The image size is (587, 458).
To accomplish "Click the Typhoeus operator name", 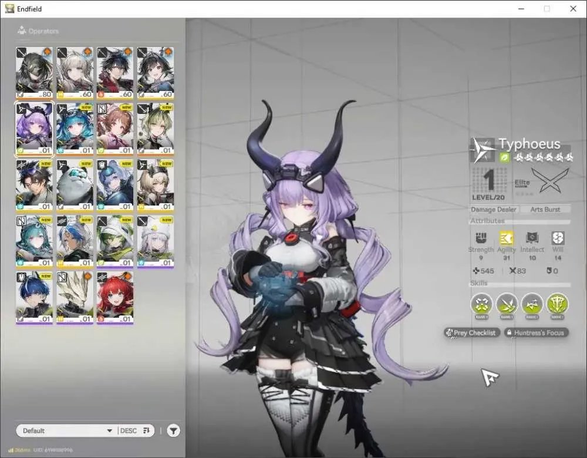I will click(x=529, y=144).
